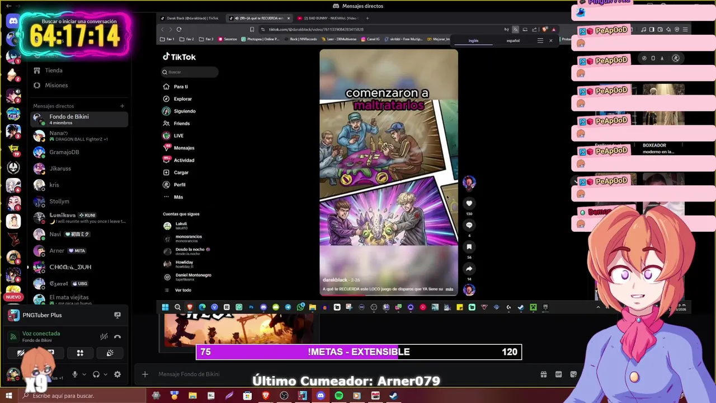Stream PNGTuber Plus with screen share icon
716x403 pixels.
point(117,315)
